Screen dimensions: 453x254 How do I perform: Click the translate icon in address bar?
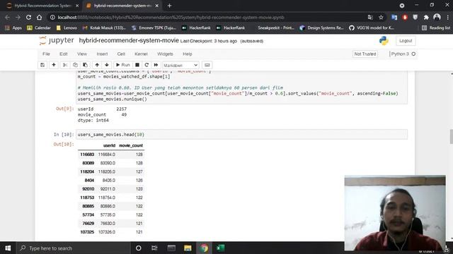[x=370, y=17]
